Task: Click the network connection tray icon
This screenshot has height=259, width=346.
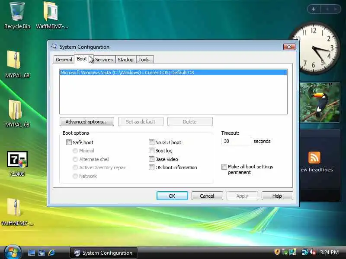Action: pyautogui.click(x=305, y=252)
